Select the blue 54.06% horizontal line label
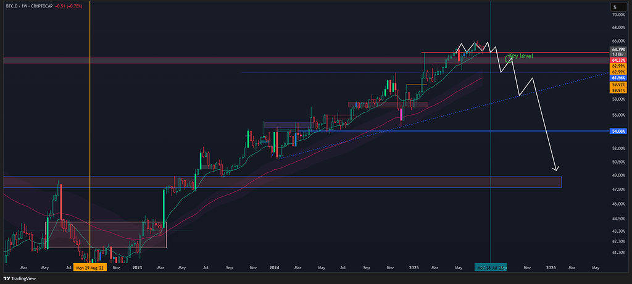 coord(618,131)
